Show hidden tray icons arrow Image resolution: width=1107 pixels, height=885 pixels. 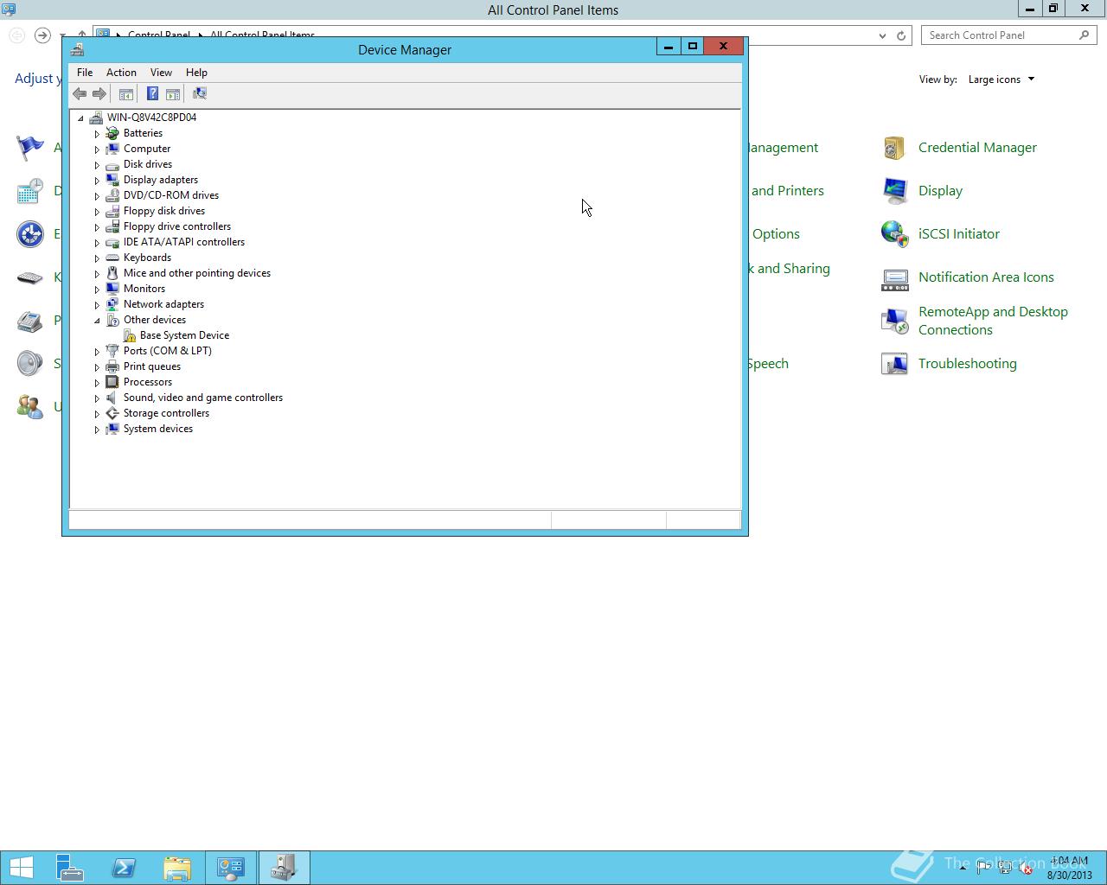tap(963, 868)
